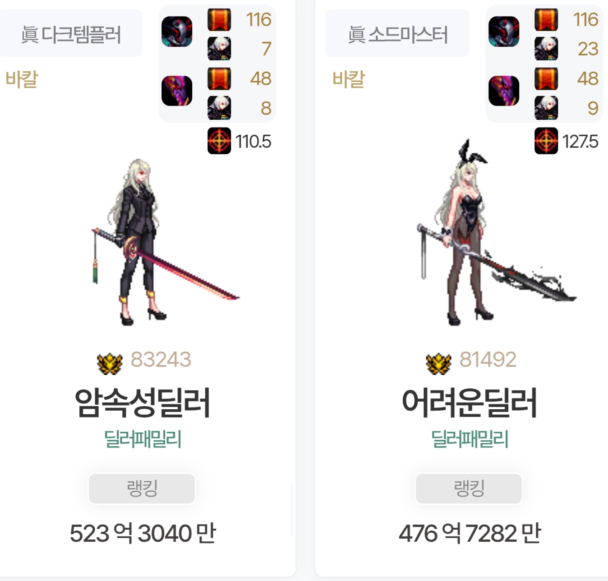Click the right card's white-haired portrait icon beside 9
Viewport: 608px width, 581px height.
click(546, 108)
